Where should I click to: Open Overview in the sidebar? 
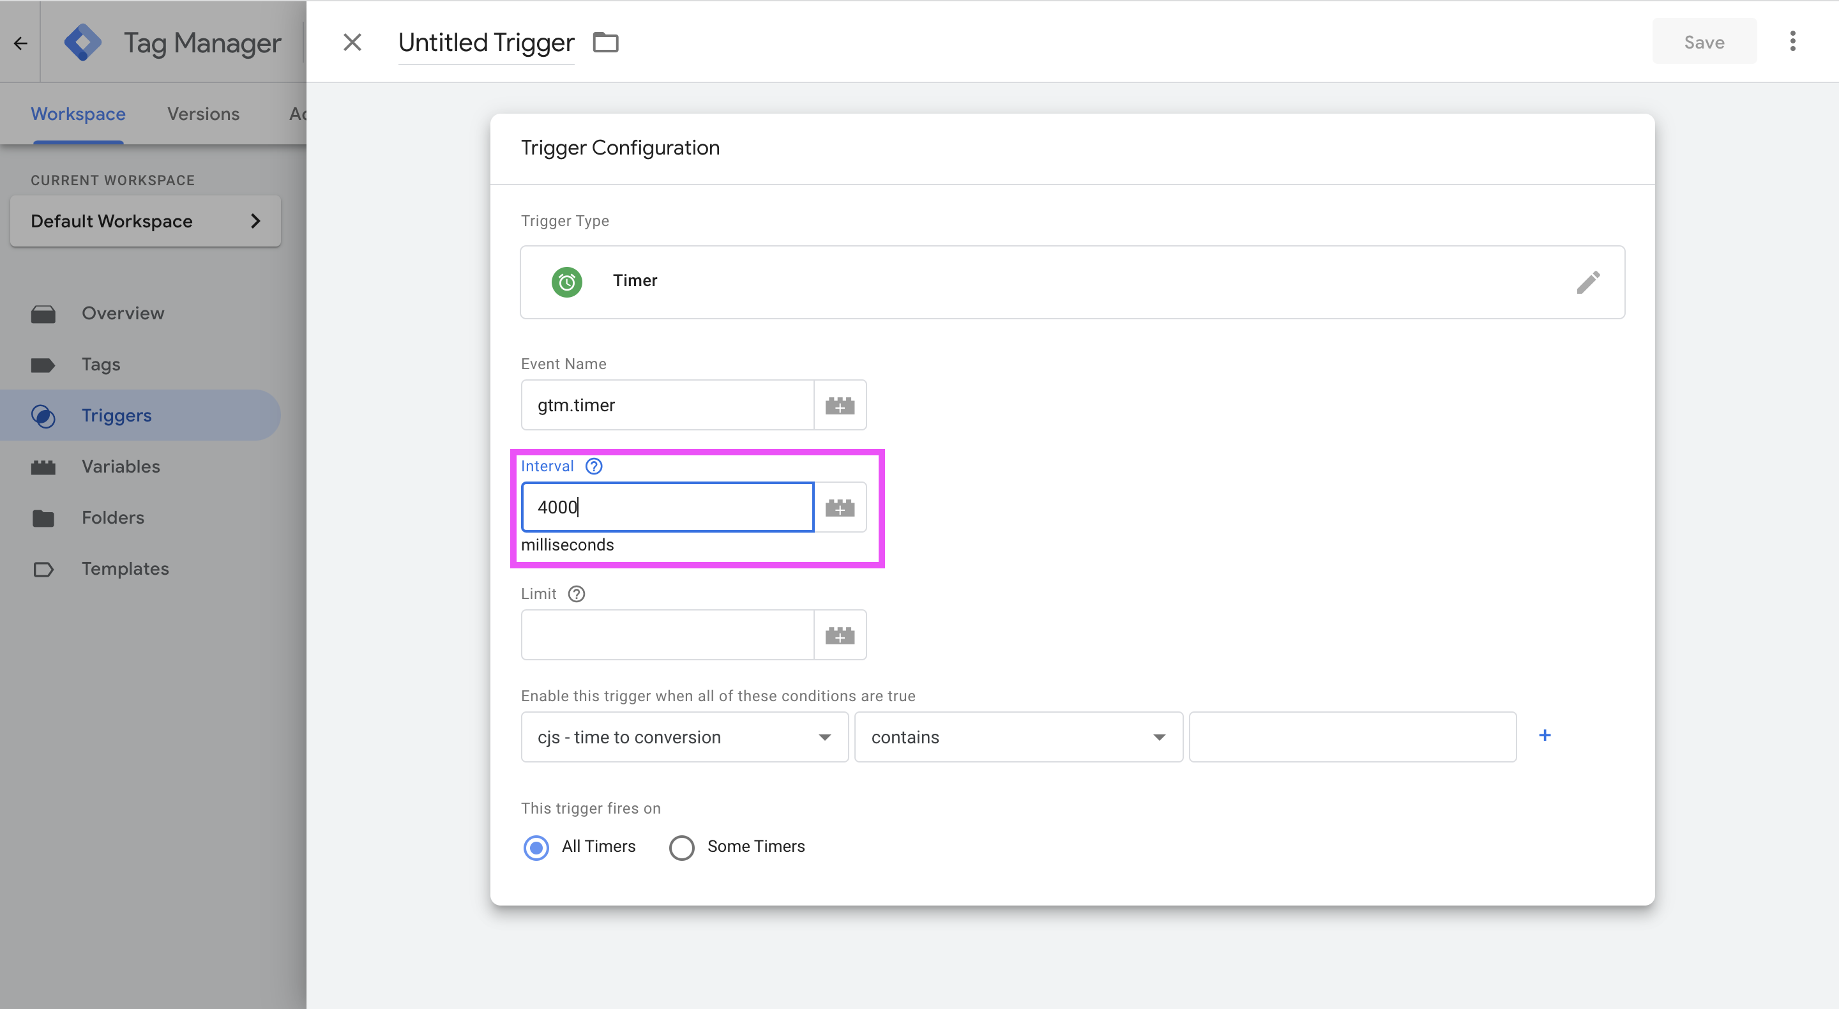(x=123, y=314)
